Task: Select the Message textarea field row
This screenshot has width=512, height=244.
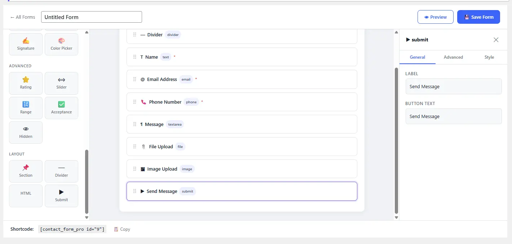Action: tap(242, 124)
